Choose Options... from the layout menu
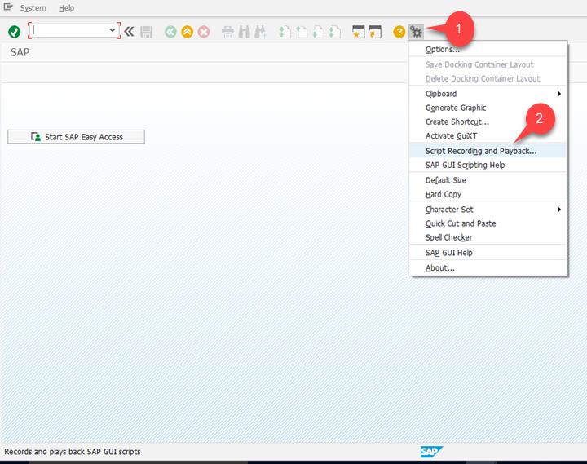Viewport: 587px width, 464px height. tap(488, 50)
